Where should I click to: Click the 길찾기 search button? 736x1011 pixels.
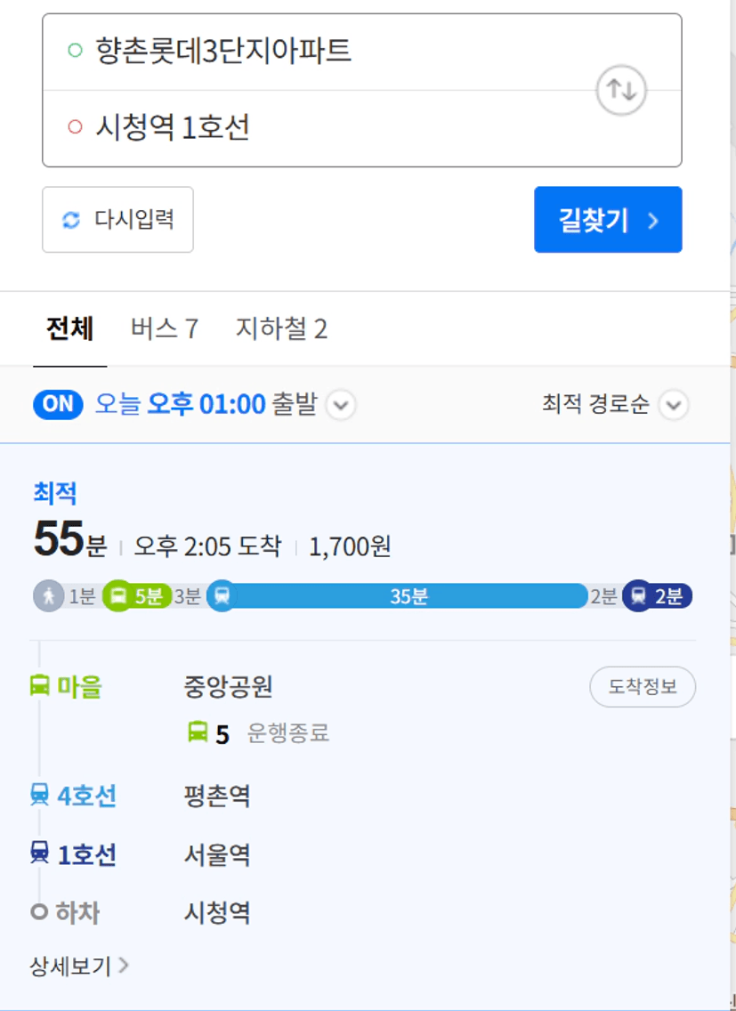608,220
